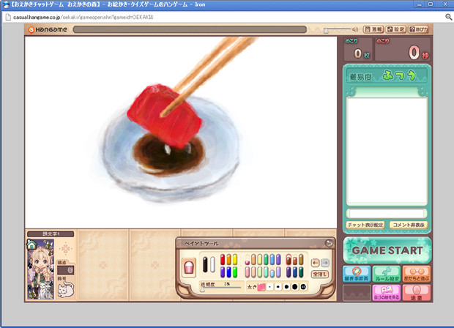Open ルール設定 wrench button
Viewport: 454px width, 328px height.
387,274
